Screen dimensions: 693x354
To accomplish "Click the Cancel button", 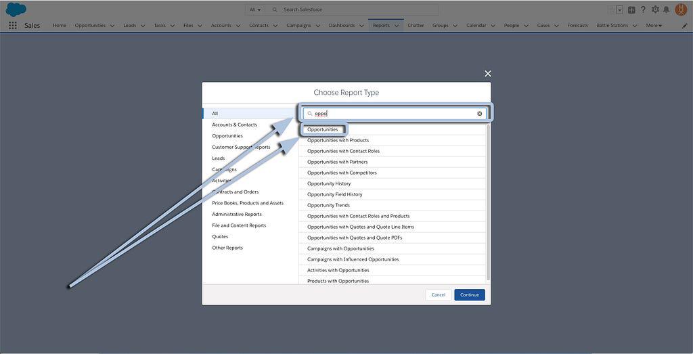I will click(x=439, y=294).
